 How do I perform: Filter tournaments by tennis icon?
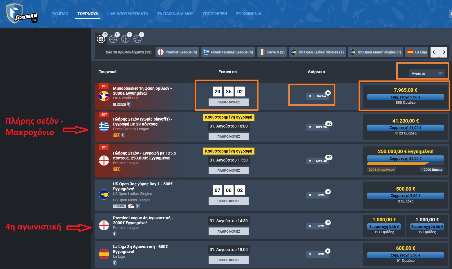point(138,39)
